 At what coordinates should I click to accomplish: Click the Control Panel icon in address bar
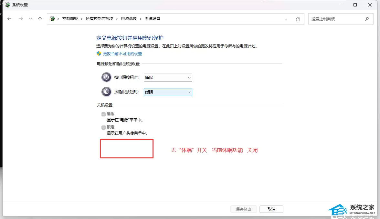pos(52,19)
